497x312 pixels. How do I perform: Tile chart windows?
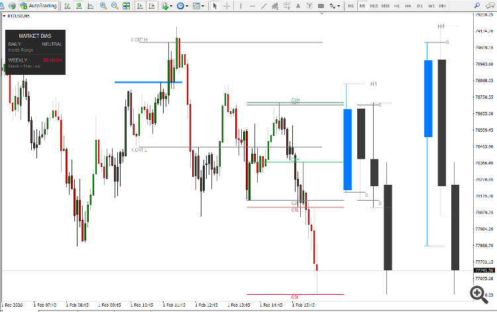[x=126, y=6]
